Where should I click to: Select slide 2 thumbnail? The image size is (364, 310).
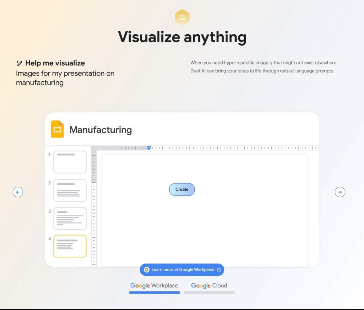click(x=70, y=190)
